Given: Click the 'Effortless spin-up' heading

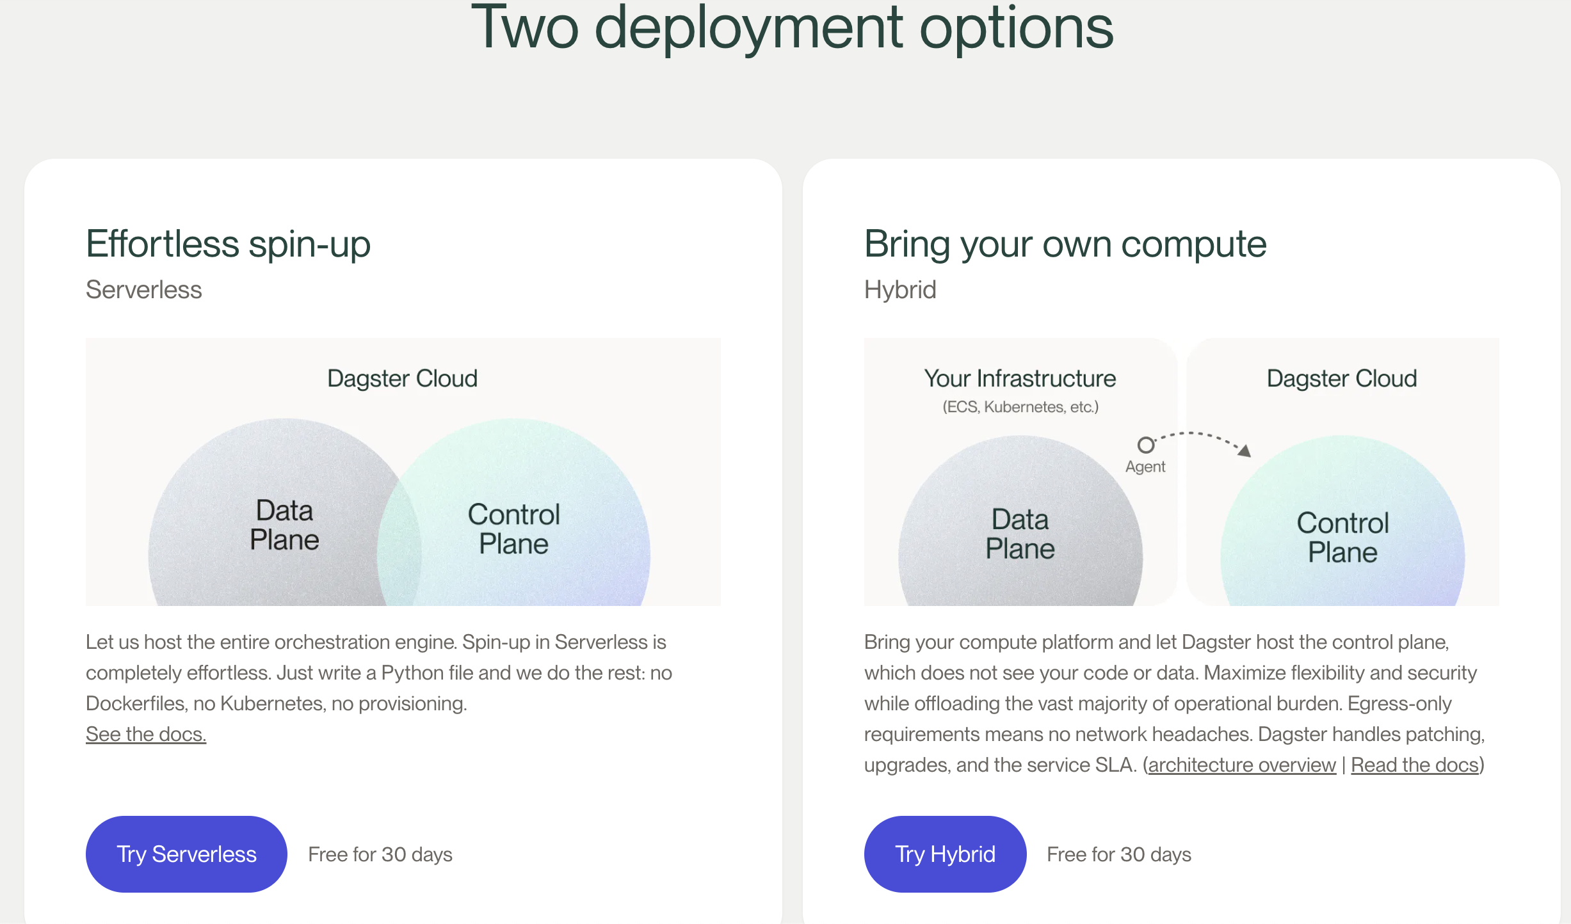Looking at the screenshot, I should click(229, 244).
